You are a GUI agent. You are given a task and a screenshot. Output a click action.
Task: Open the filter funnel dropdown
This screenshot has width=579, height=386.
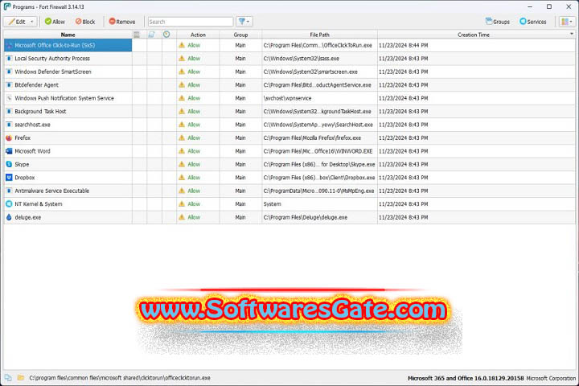click(x=244, y=22)
